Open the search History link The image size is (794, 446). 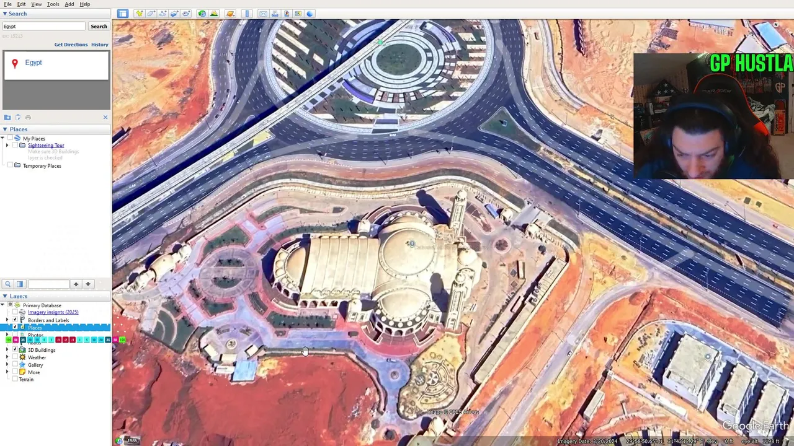(100, 45)
